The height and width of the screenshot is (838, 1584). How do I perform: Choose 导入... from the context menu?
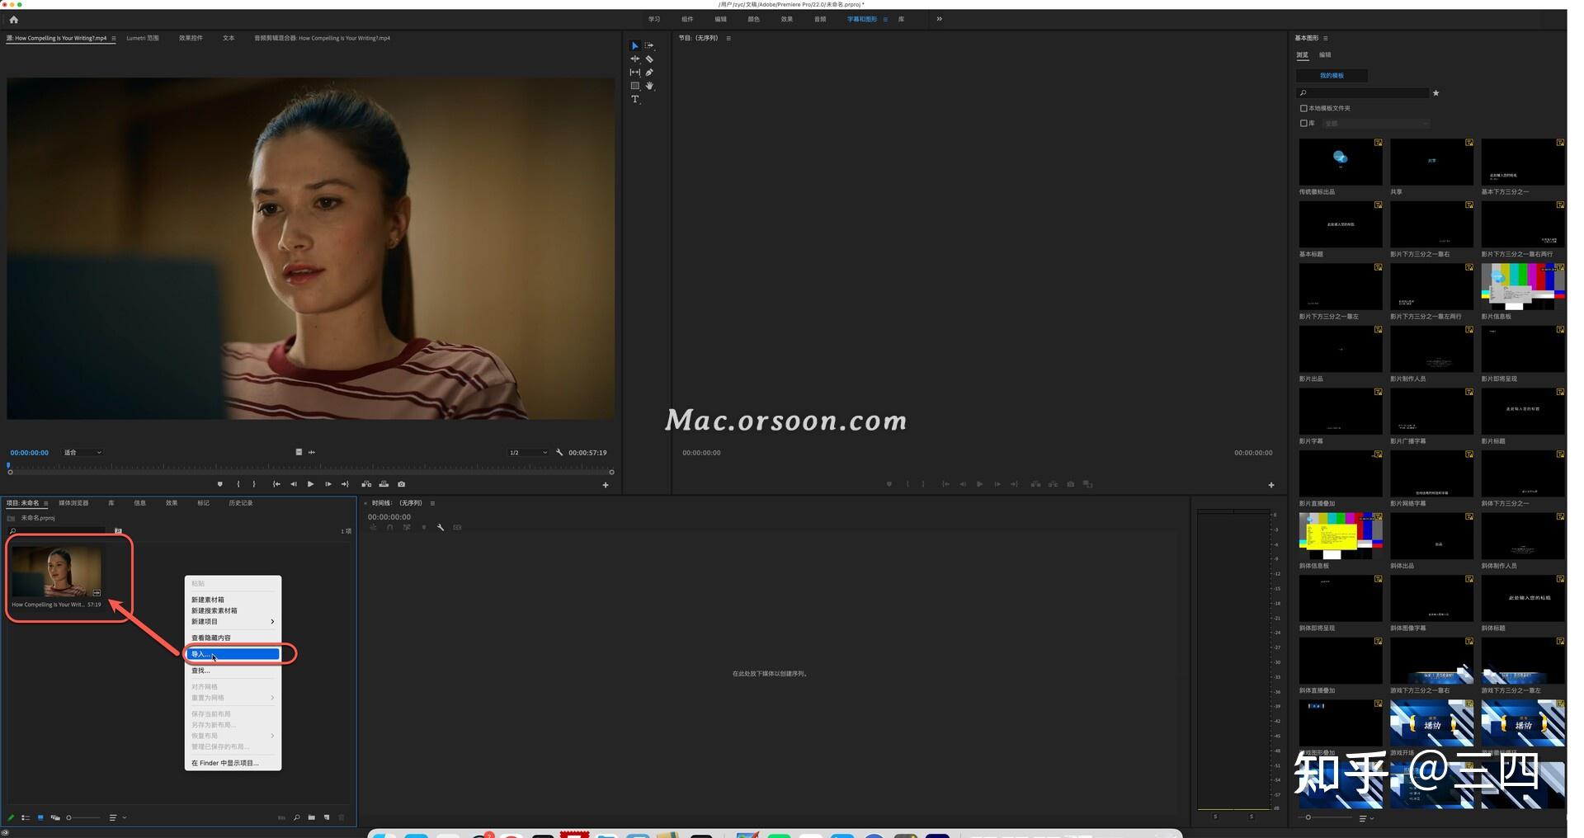point(233,654)
